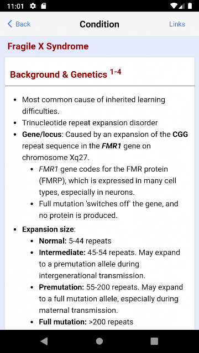Tap the Wi-Fi signal status icon
199x353 pixels.
174,6
